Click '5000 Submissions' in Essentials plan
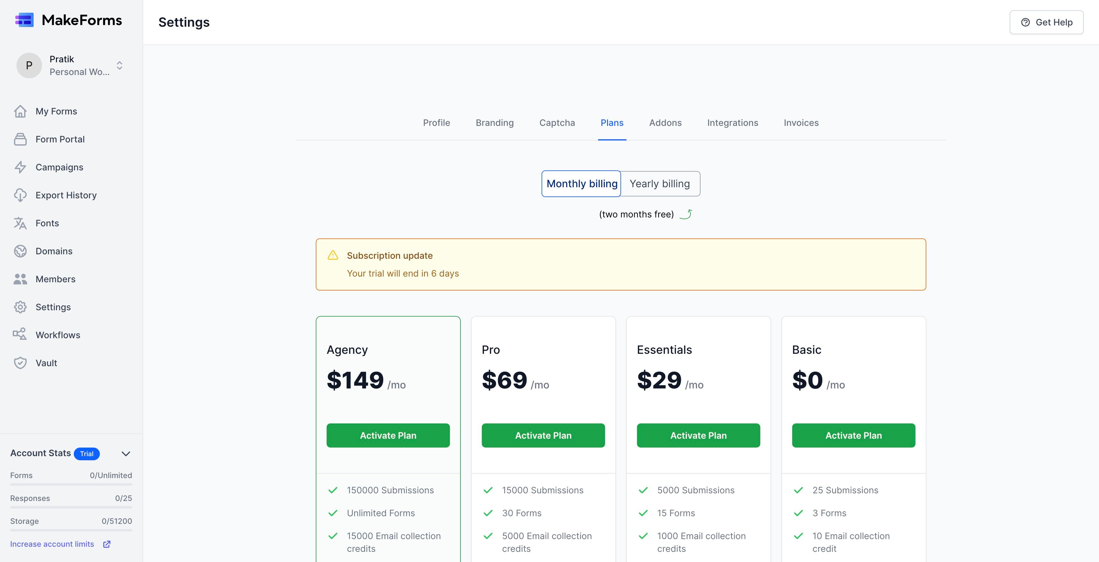This screenshot has width=1099, height=562. pyautogui.click(x=696, y=490)
